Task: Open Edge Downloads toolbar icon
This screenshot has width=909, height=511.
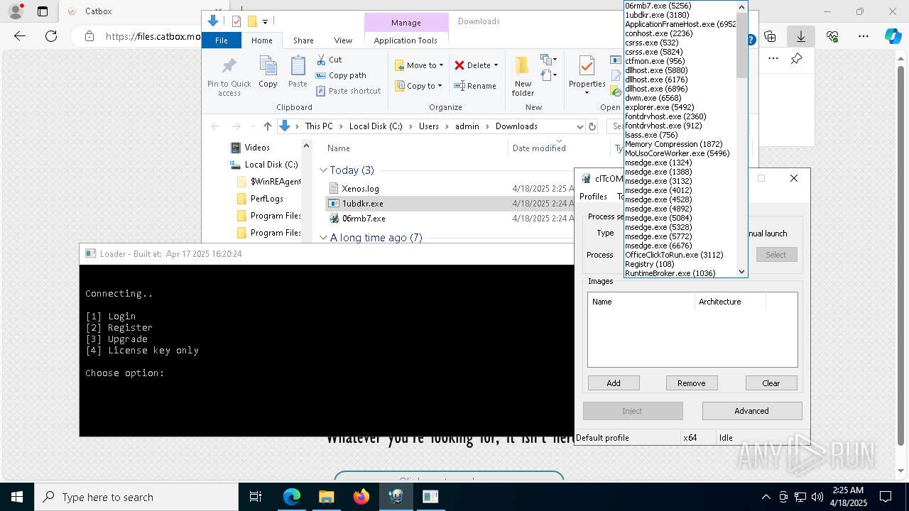Action: 801,36
